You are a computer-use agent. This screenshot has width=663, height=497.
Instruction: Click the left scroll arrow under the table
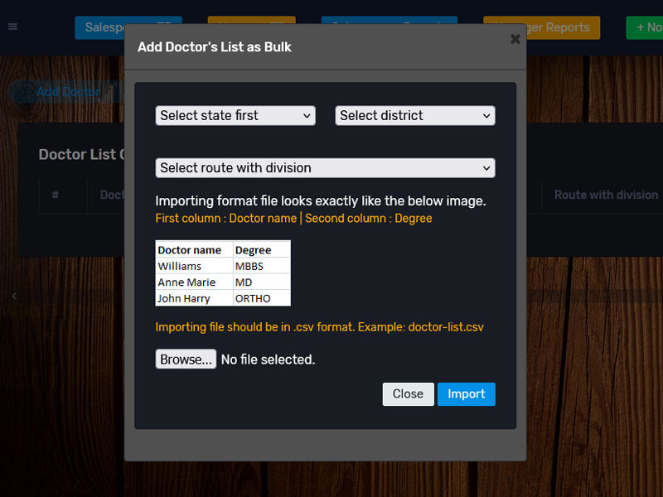(x=14, y=296)
